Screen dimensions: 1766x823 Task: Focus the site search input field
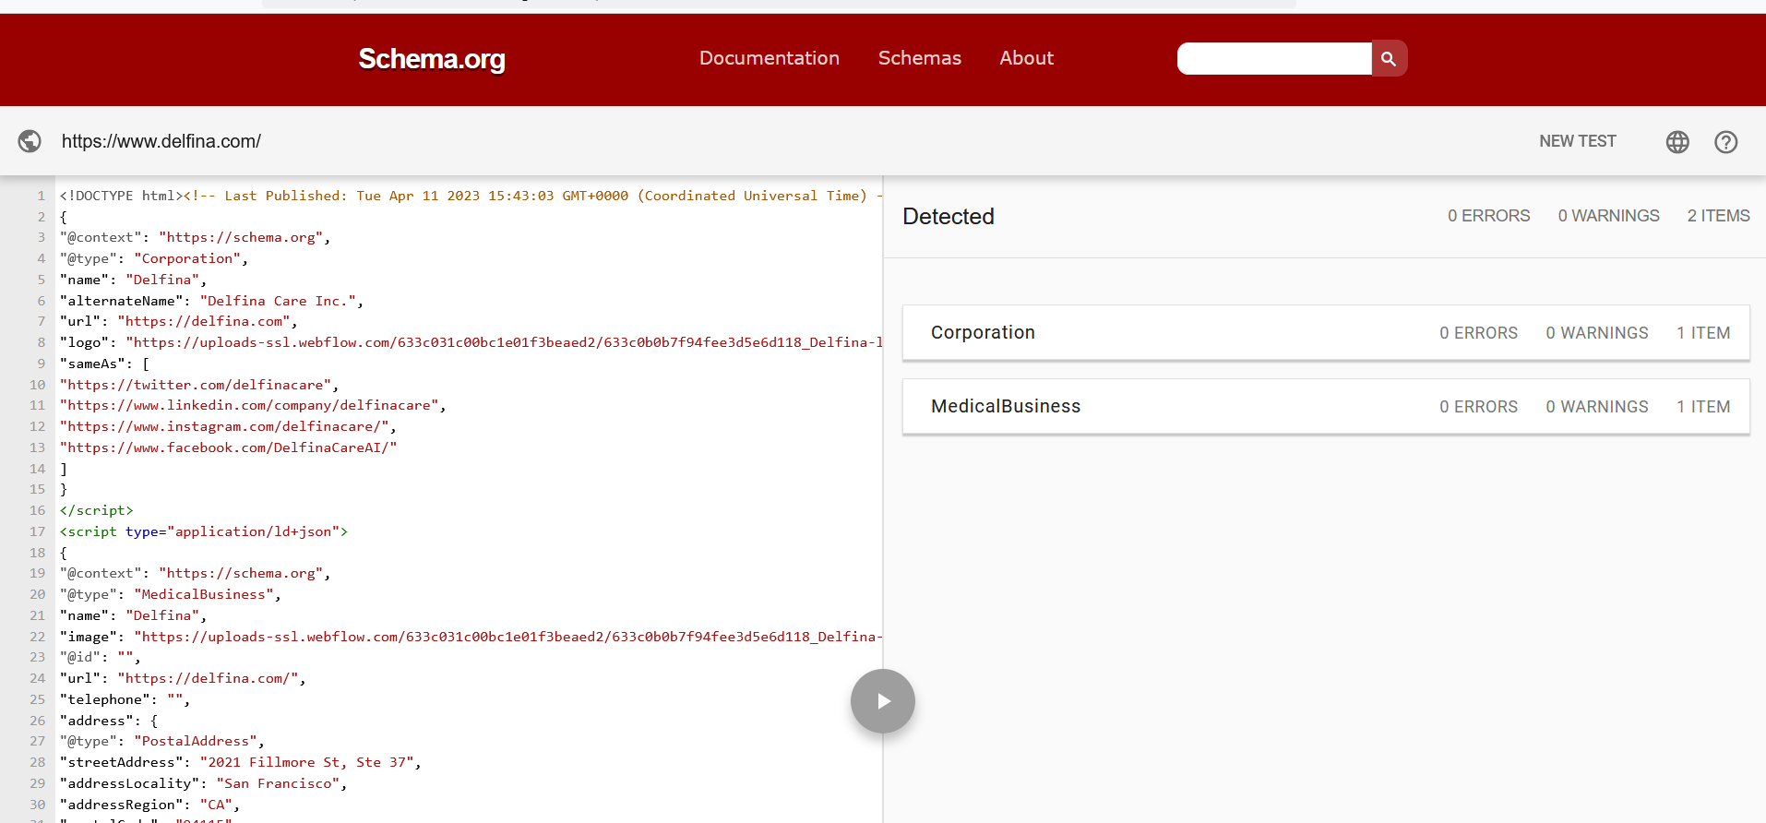point(1274,58)
